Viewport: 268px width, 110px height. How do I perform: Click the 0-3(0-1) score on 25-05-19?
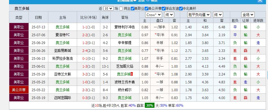coord(89,98)
